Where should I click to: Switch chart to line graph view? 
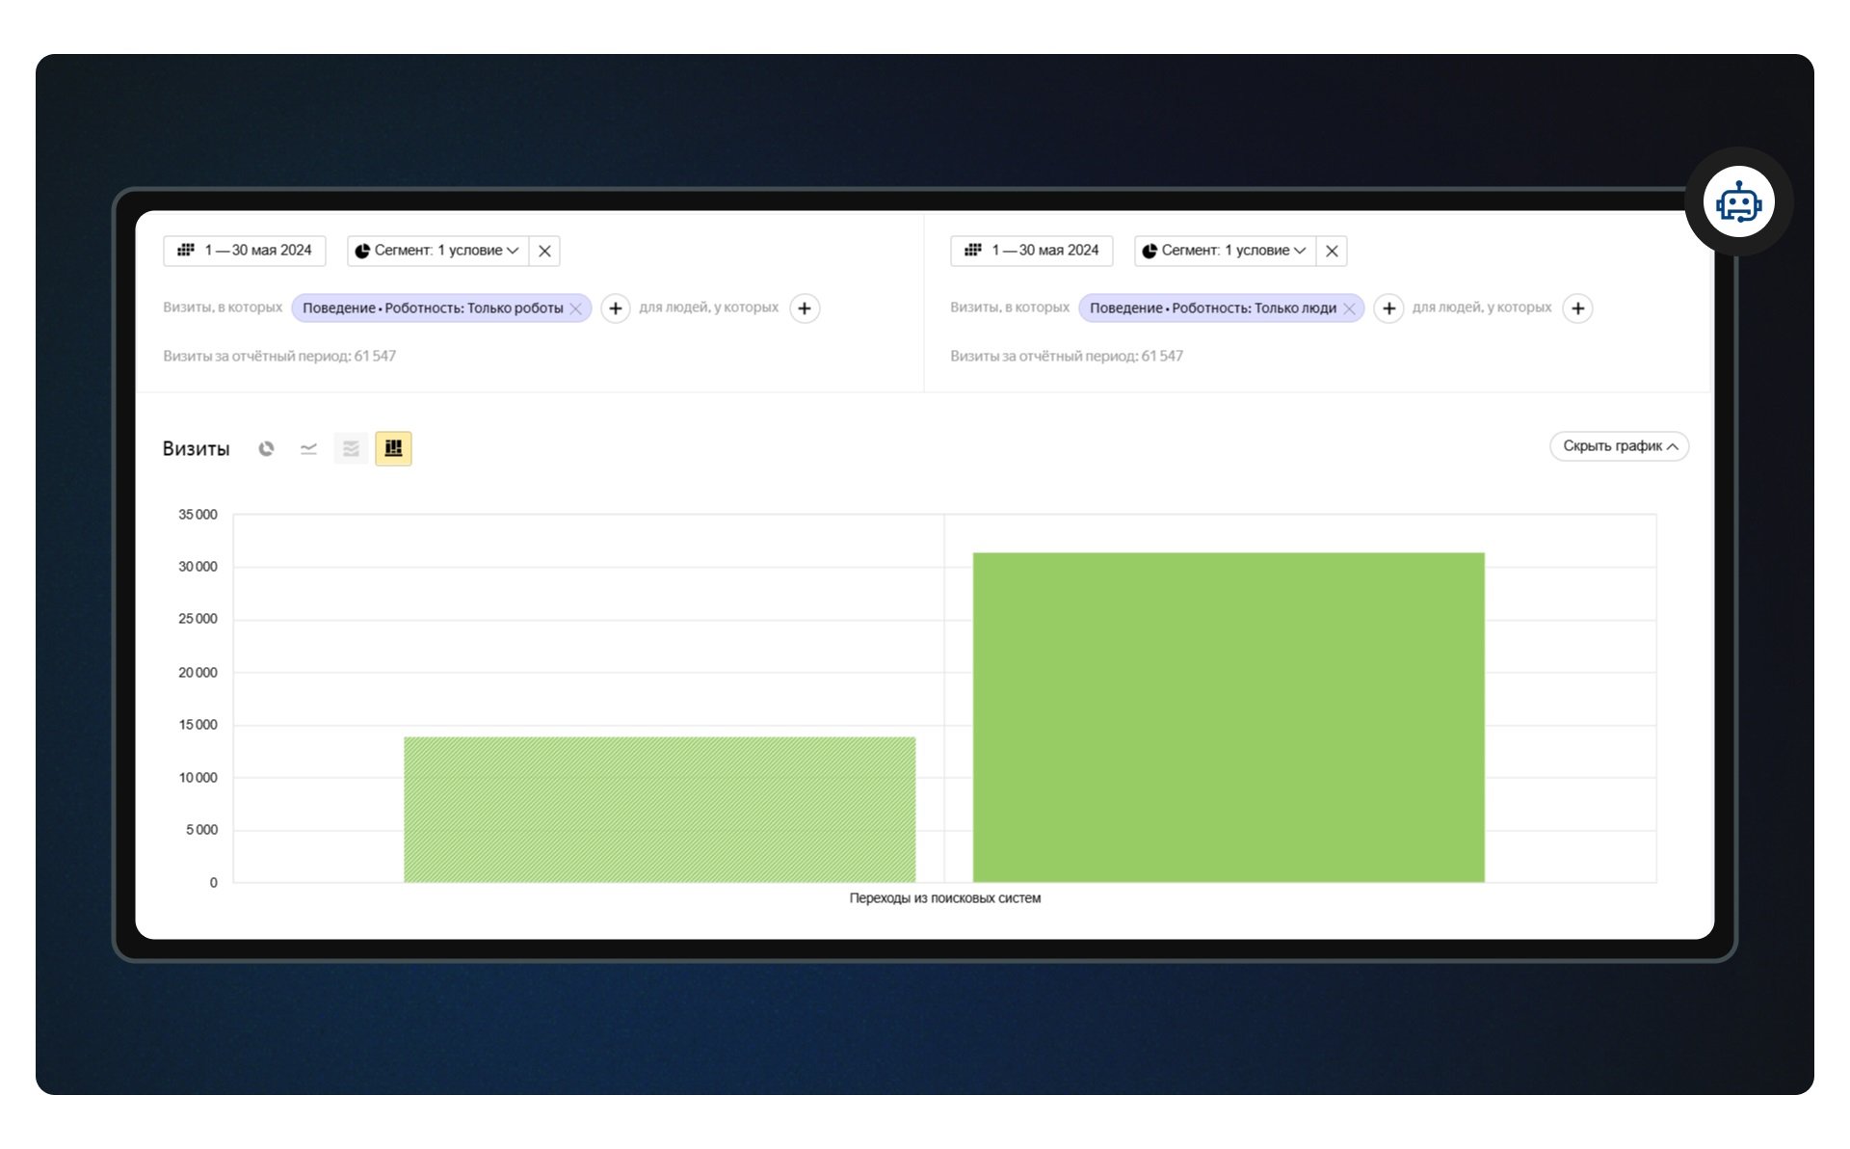tap(308, 448)
